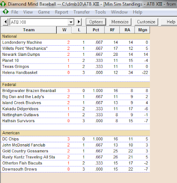
Task: Click DC Chips wins value 3
Action: click(x=68, y=139)
